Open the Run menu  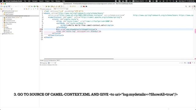52,1
